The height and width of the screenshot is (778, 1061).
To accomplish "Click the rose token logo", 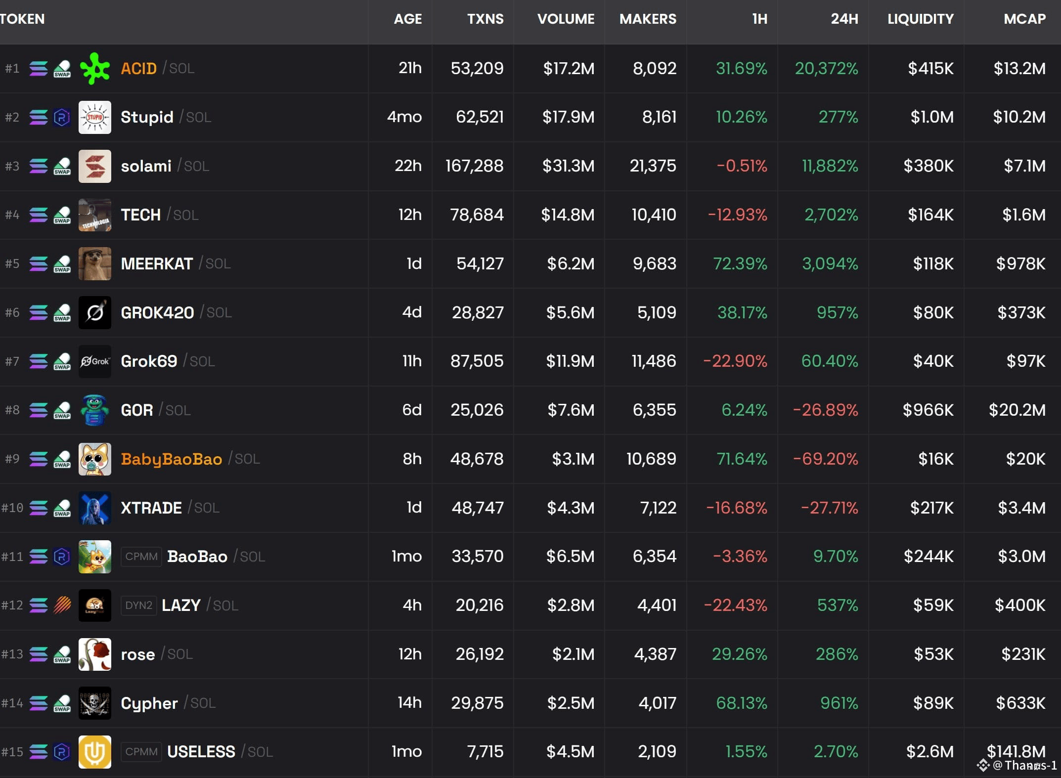I will pos(95,654).
